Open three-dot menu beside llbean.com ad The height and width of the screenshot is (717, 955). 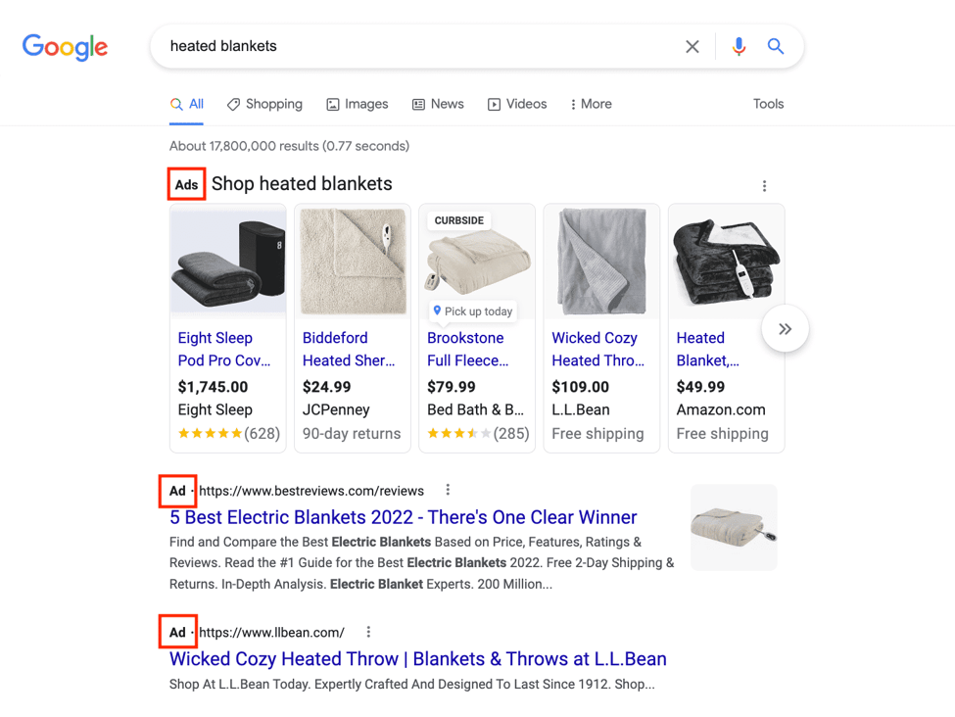click(368, 632)
